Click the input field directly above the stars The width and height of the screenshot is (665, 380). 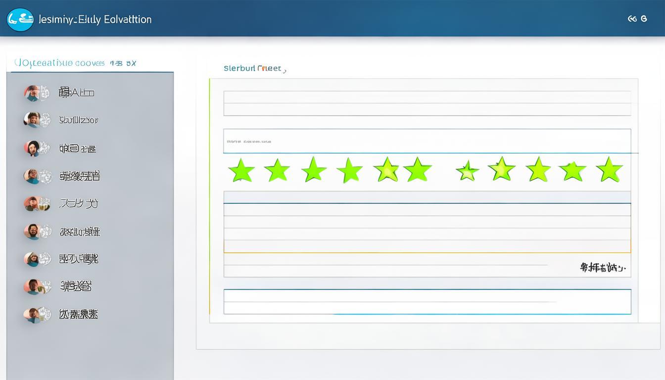tap(427, 141)
